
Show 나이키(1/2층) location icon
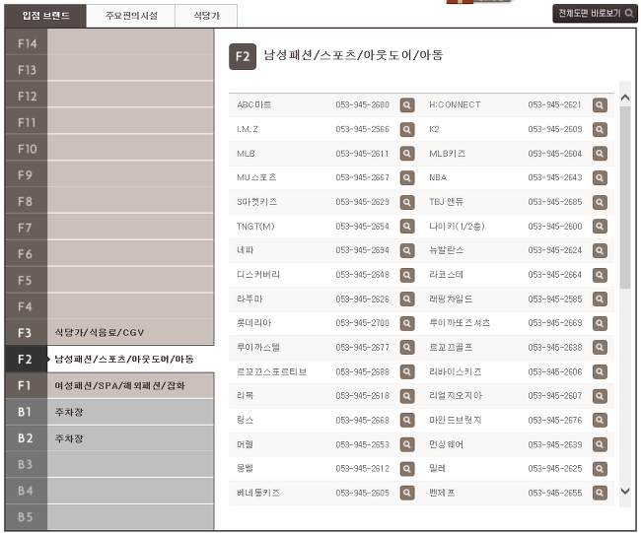600,227
